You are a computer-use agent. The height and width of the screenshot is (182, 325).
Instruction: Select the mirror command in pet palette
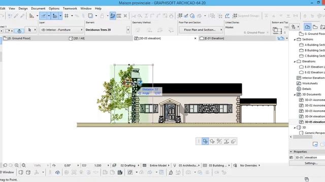coord(219,142)
